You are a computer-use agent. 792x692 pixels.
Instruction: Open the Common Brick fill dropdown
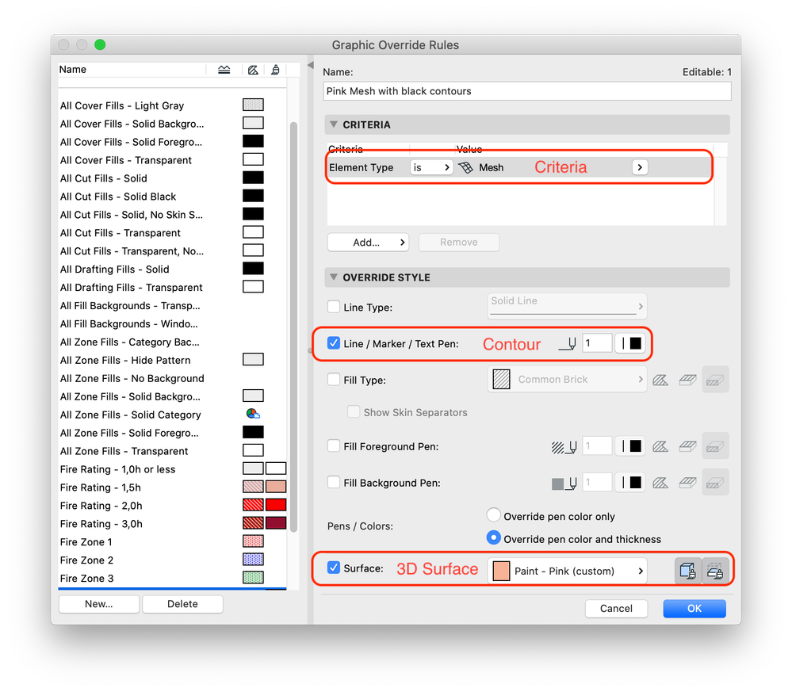click(567, 380)
